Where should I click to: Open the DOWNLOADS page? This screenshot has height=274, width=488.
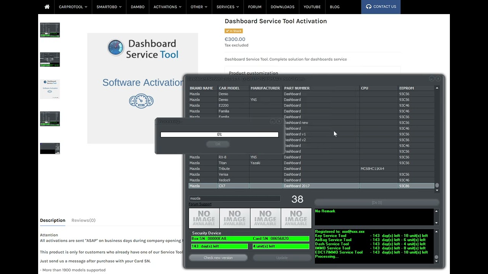pyautogui.click(x=283, y=7)
